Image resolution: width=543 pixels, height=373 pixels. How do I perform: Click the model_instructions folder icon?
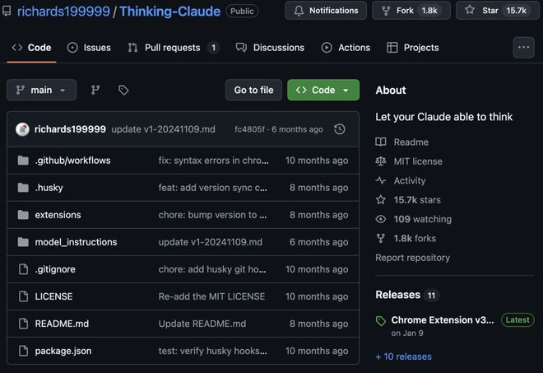pyautogui.click(x=23, y=241)
